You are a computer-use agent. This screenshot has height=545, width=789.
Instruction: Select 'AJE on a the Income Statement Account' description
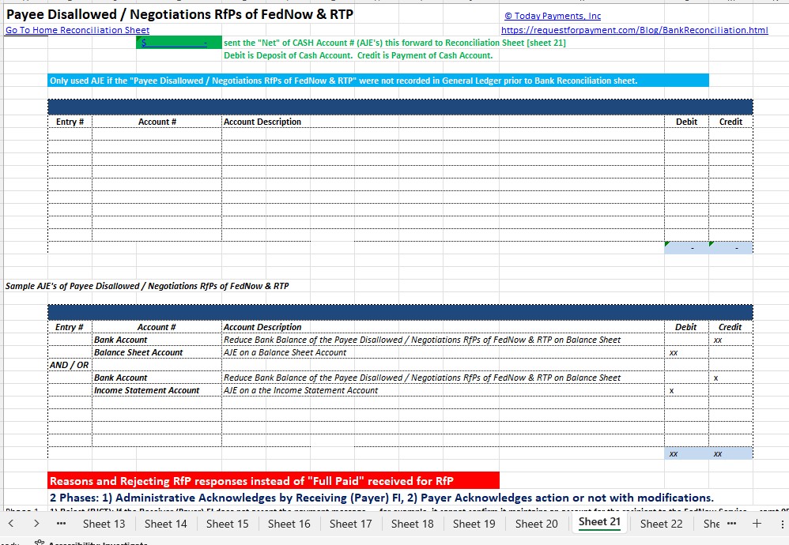pos(300,390)
